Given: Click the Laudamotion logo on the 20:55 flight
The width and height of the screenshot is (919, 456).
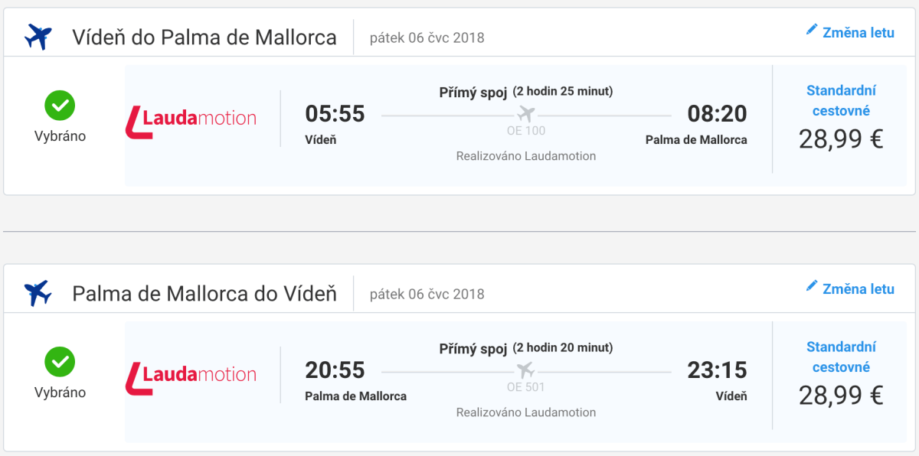Looking at the screenshot, I should 191,377.
